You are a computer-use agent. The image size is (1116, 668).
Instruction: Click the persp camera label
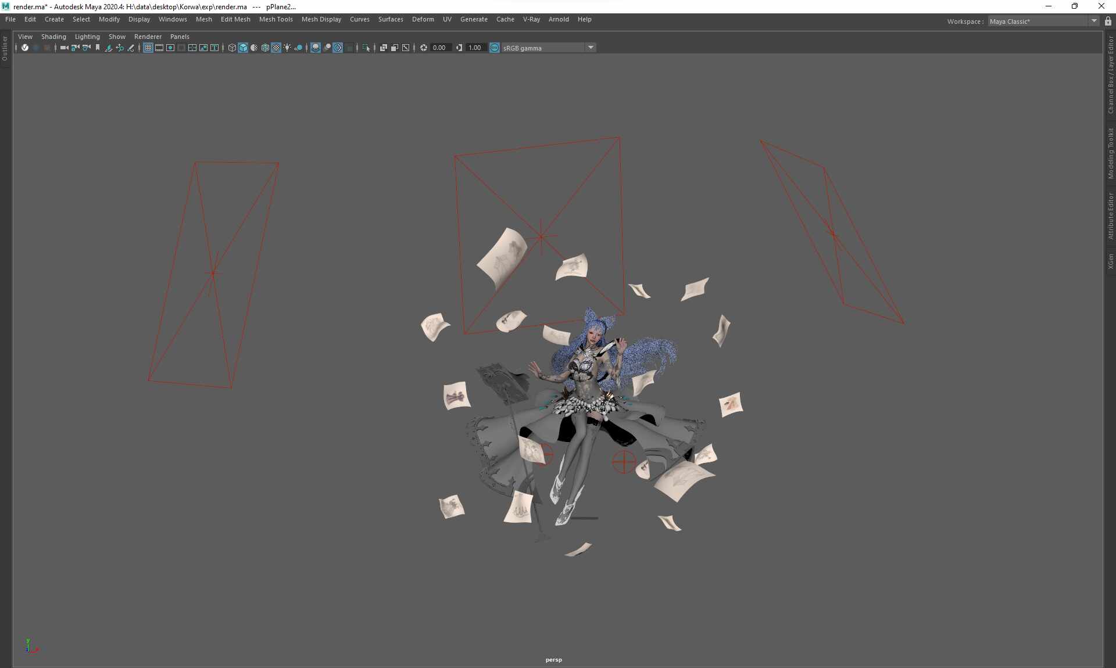553,660
